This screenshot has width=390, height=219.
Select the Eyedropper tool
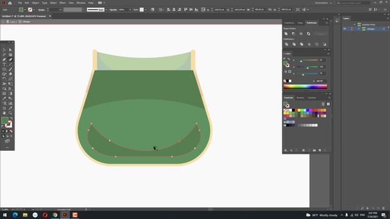pos(4,99)
